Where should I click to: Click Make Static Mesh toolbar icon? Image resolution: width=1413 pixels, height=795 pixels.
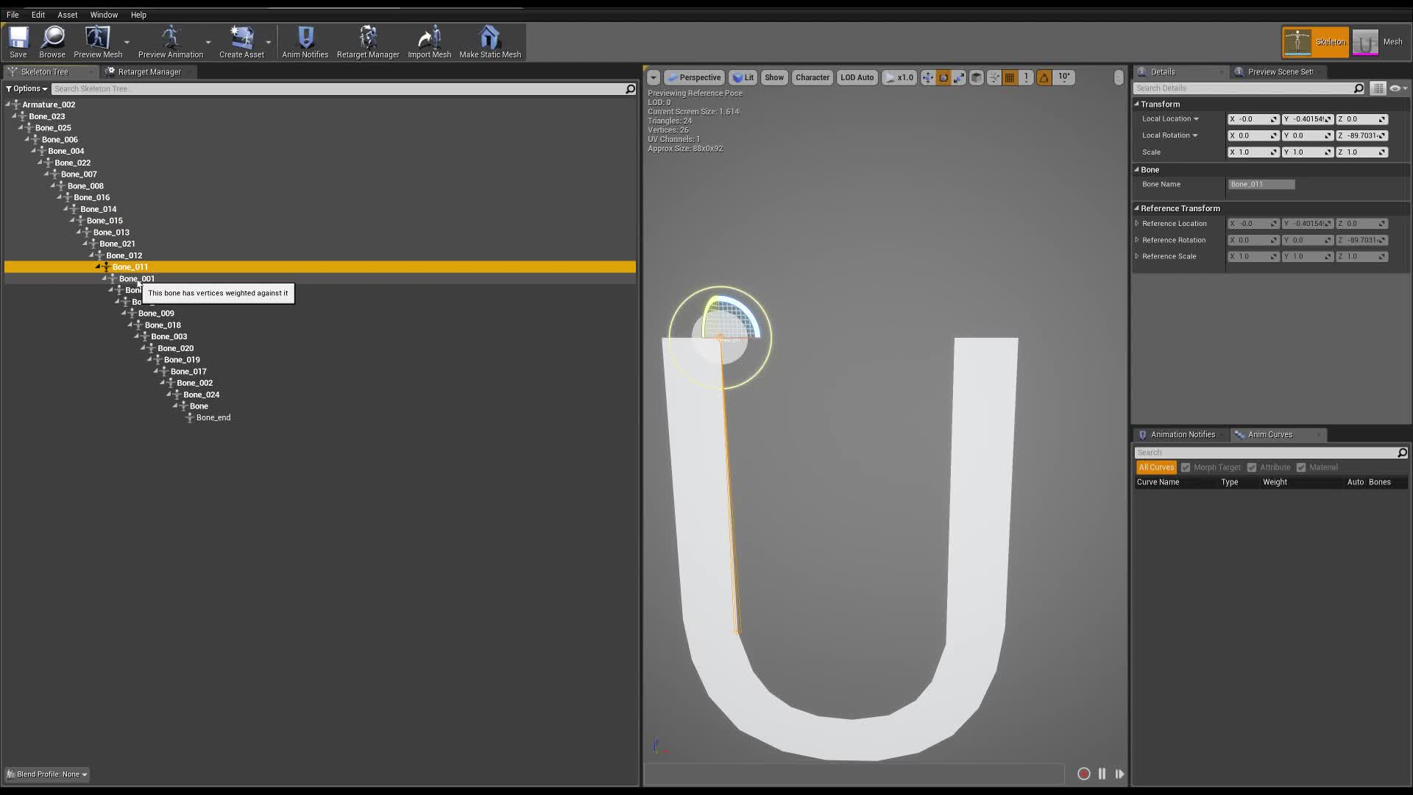coord(490,42)
